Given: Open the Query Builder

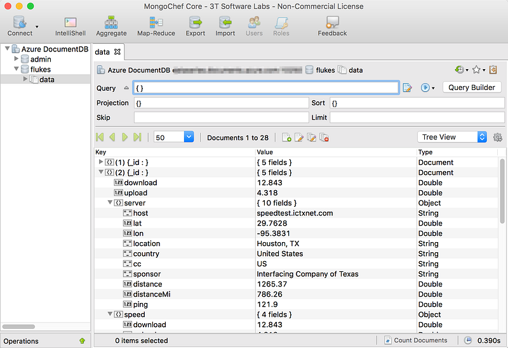Looking at the screenshot, I should (x=472, y=87).
